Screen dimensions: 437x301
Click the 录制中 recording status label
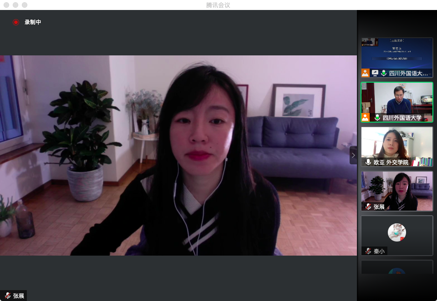tap(33, 22)
